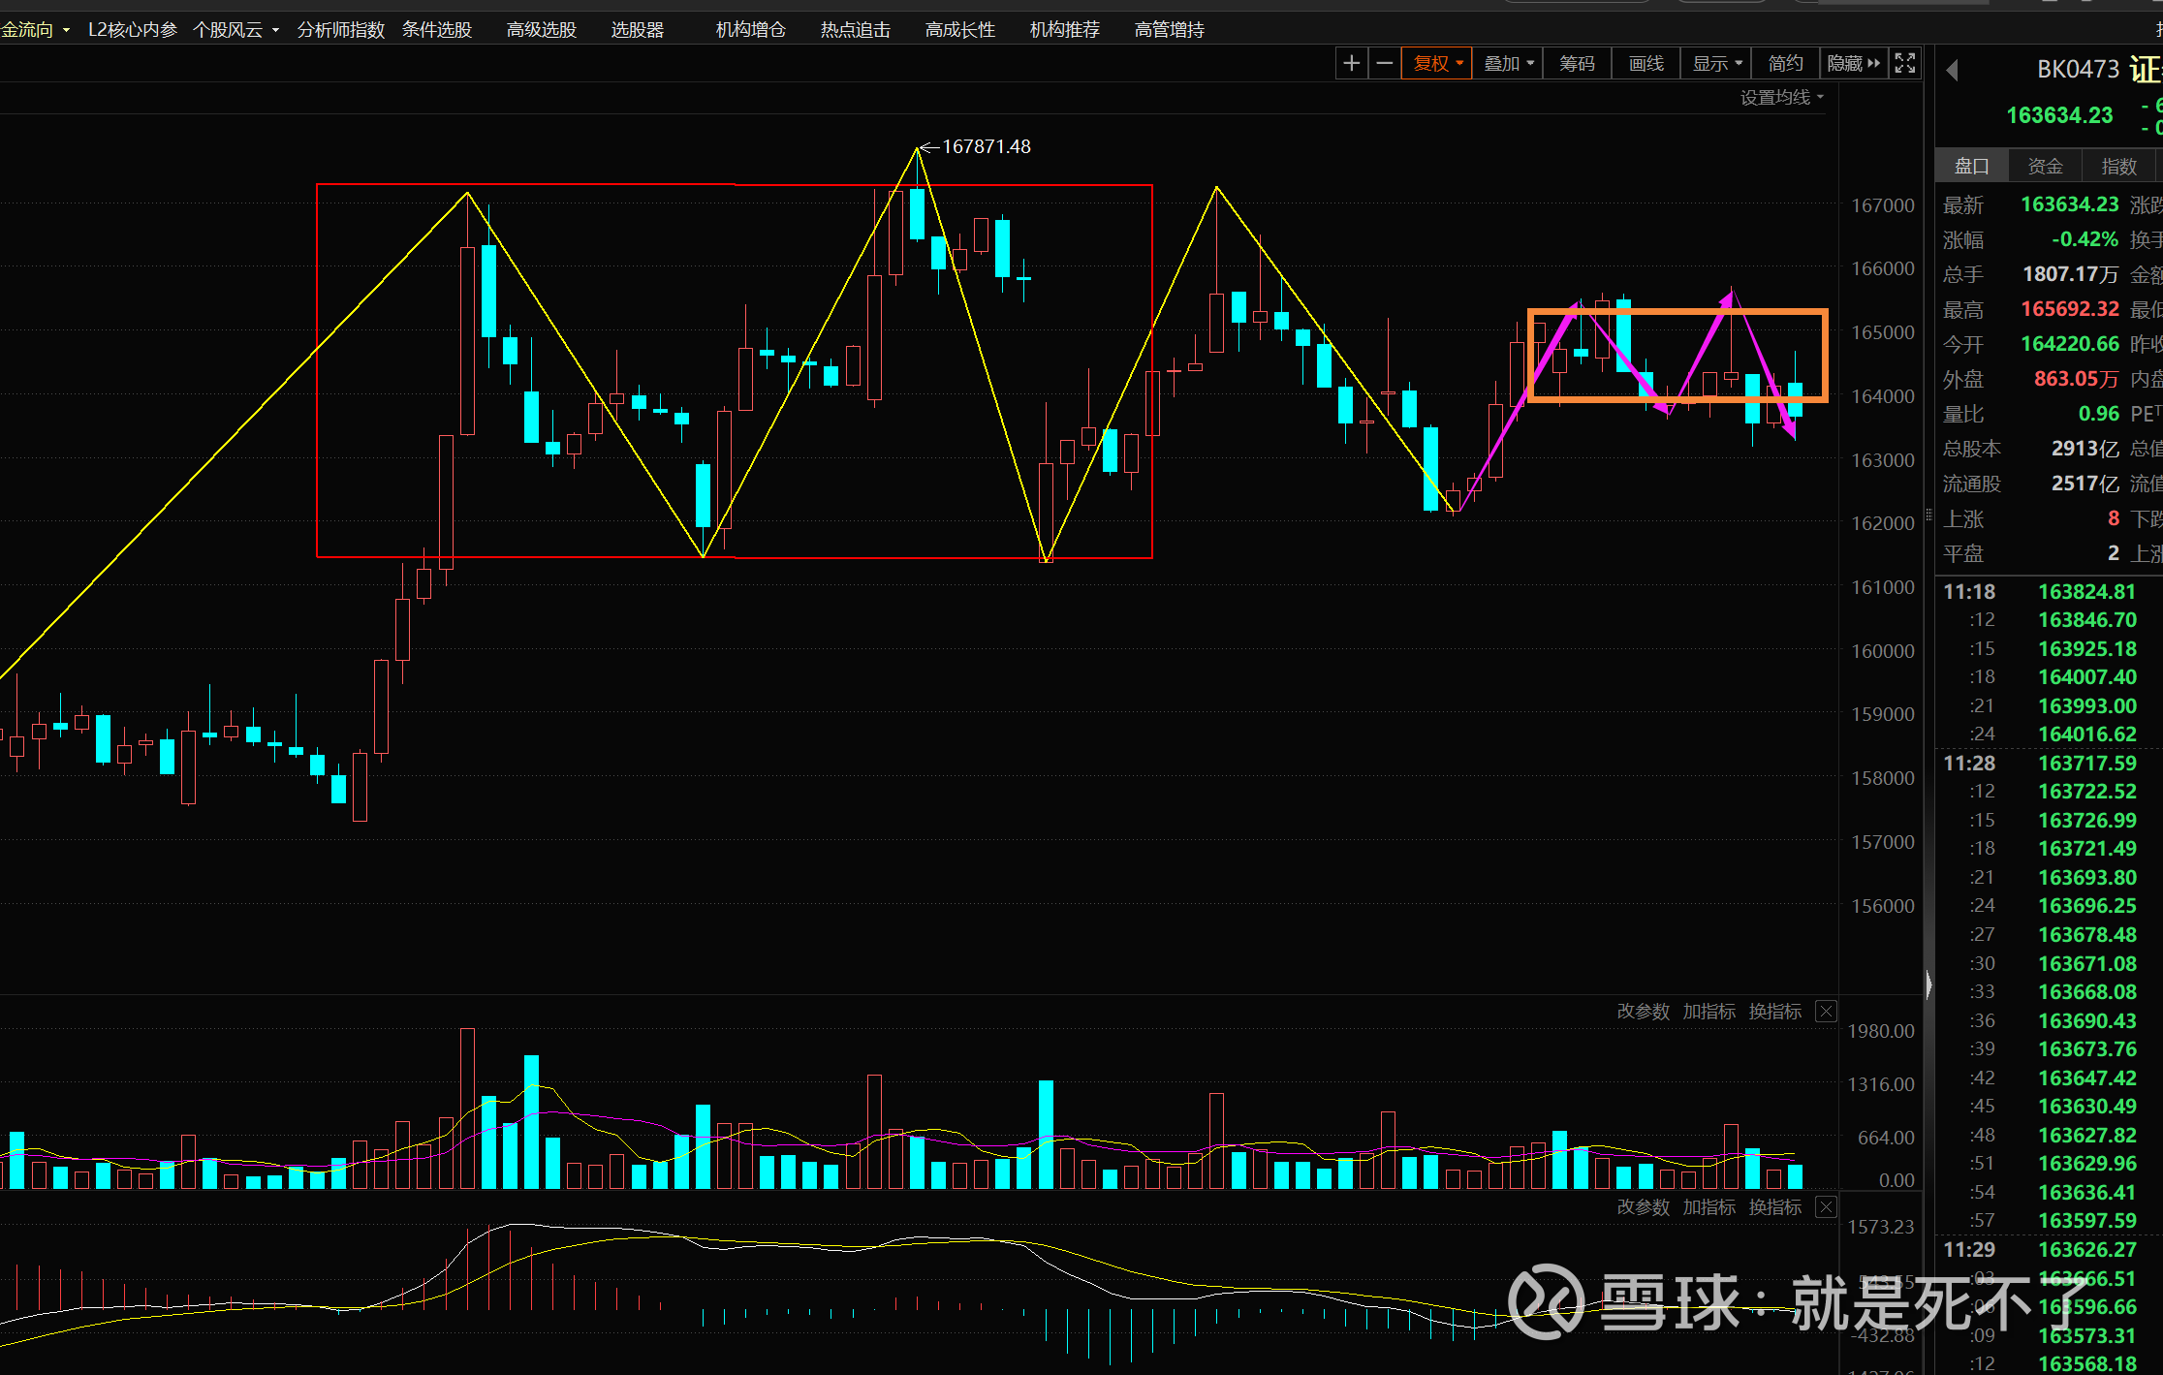Click the zoom out minus icon

click(1385, 64)
